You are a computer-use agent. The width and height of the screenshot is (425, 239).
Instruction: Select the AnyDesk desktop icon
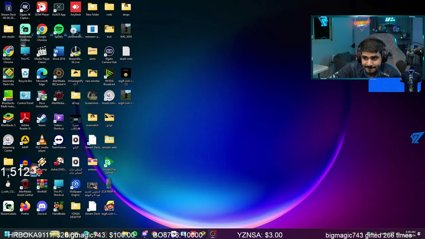pos(76,9)
